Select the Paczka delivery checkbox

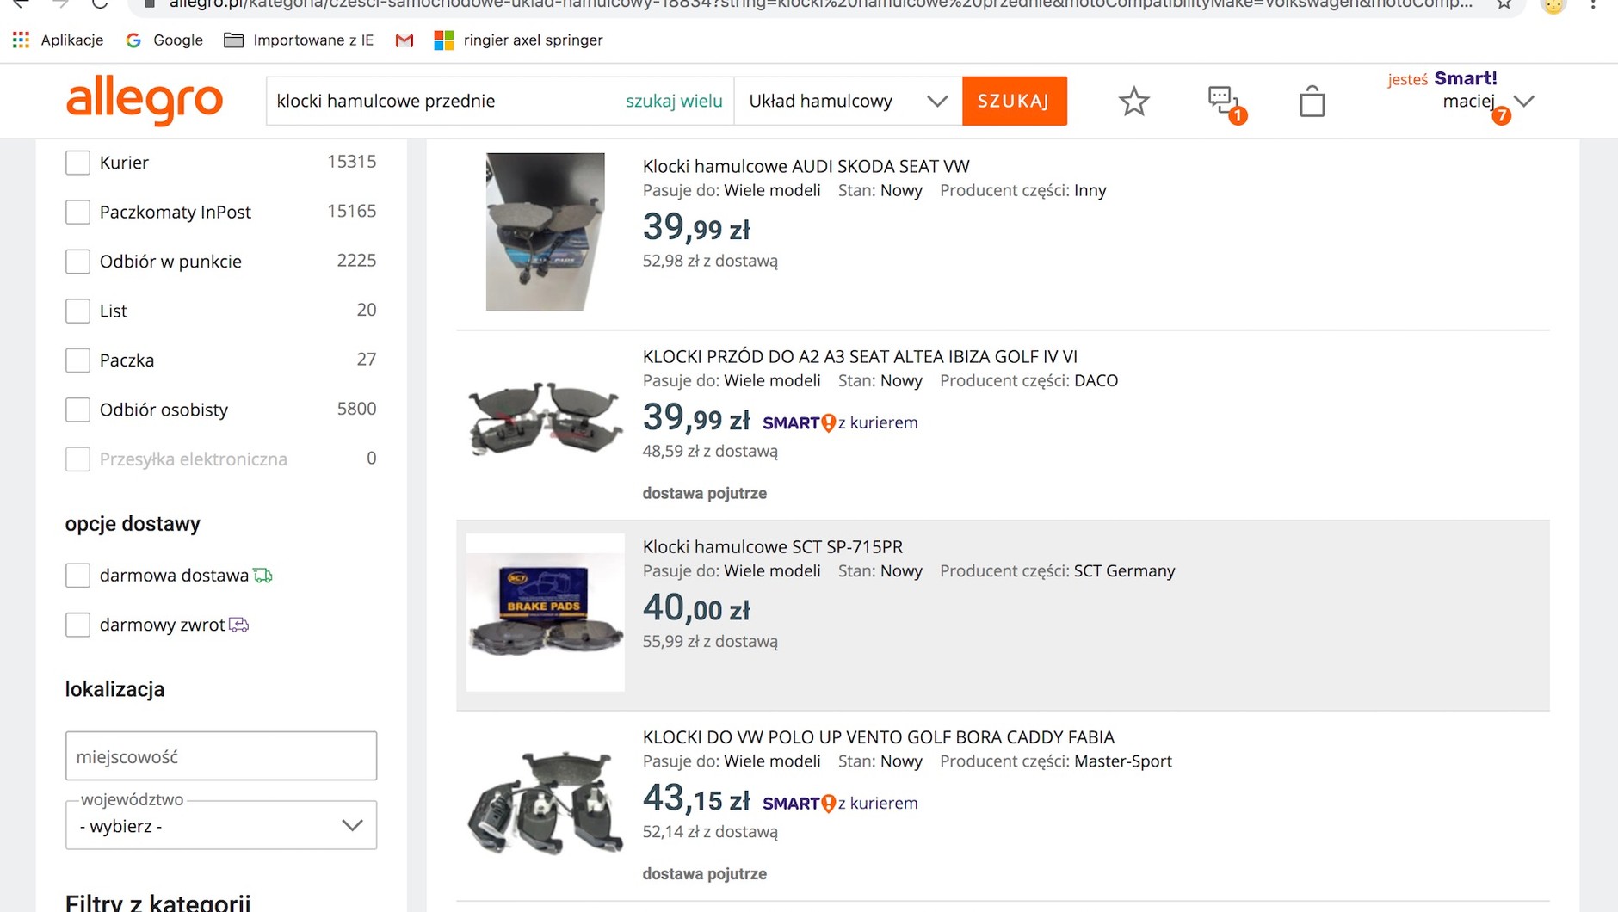(x=77, y=360)
